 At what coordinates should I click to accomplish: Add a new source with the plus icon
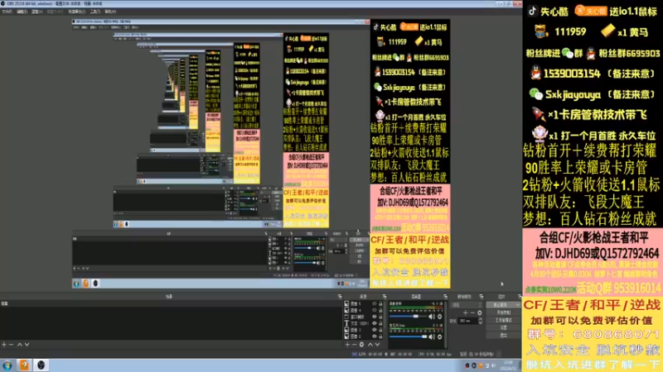point(347,345)
